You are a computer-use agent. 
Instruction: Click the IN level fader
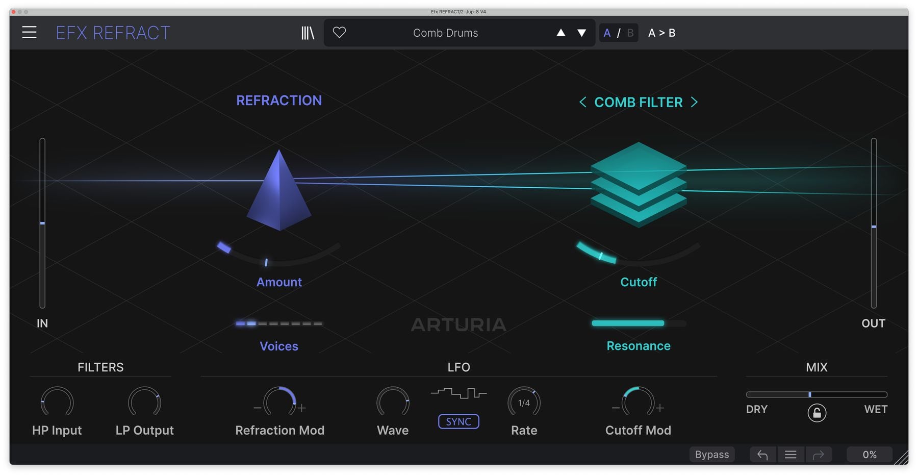pyautogui.click(x=42, y=223)
